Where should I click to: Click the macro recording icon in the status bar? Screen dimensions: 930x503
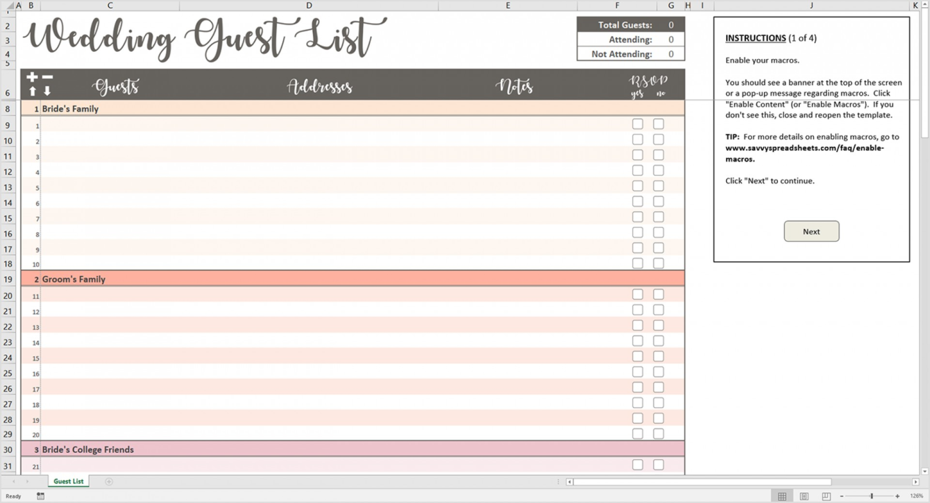(40, 496)
